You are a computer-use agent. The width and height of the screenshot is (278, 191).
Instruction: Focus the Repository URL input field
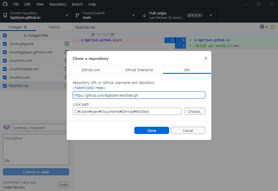(x=139, y=95)
